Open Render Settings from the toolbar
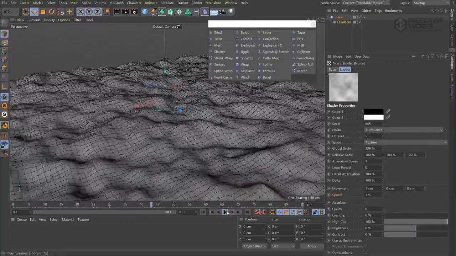Image resolution: width=456 pixels, height=256 pixels. click(x=134, y=11)
